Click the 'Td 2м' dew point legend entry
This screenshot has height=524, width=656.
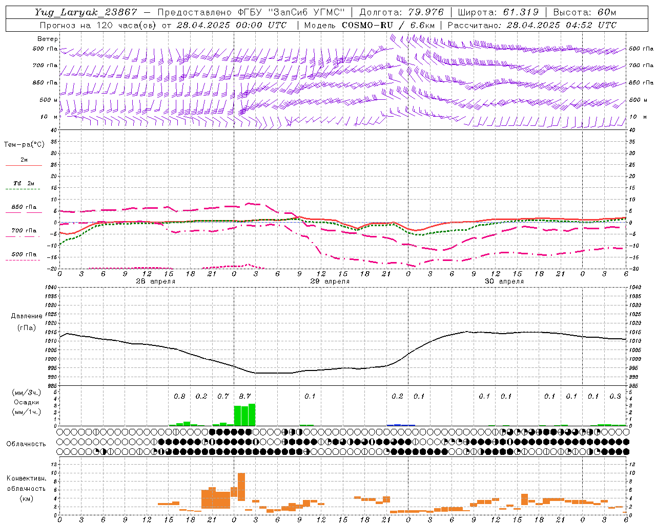[x=24, y=183]
